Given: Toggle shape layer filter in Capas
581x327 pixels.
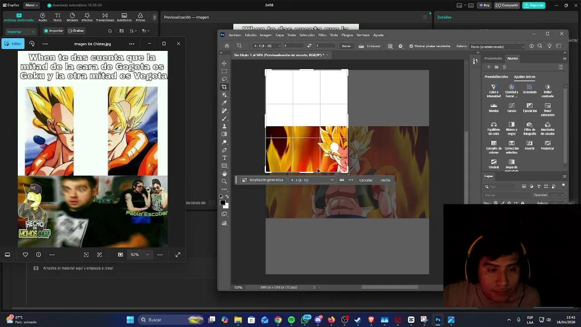Looking at the screenshot, I should (546, 186).
